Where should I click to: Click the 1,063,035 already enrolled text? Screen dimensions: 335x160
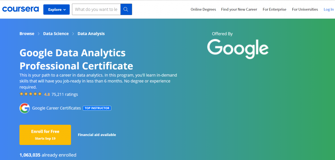48,155
